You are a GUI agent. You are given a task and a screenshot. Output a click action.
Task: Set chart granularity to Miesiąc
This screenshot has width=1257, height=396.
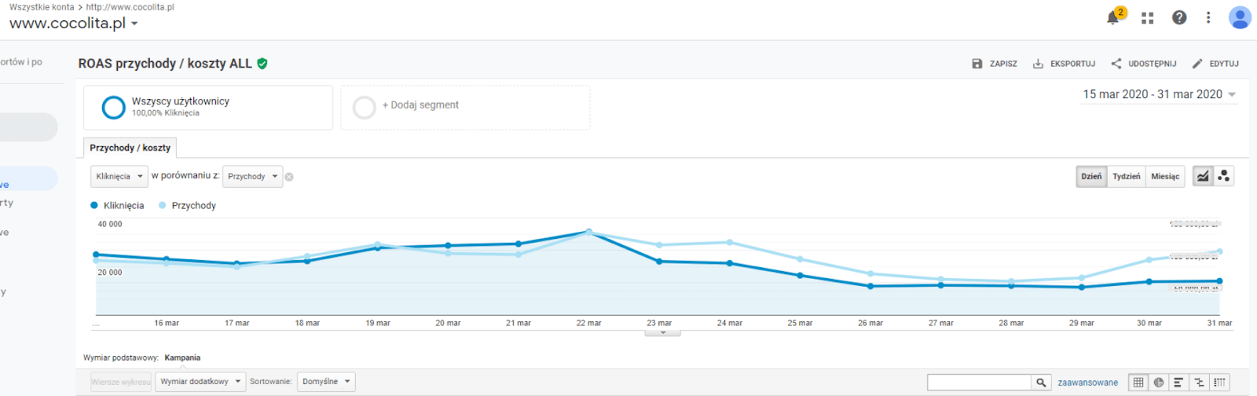click(1165, 176)
